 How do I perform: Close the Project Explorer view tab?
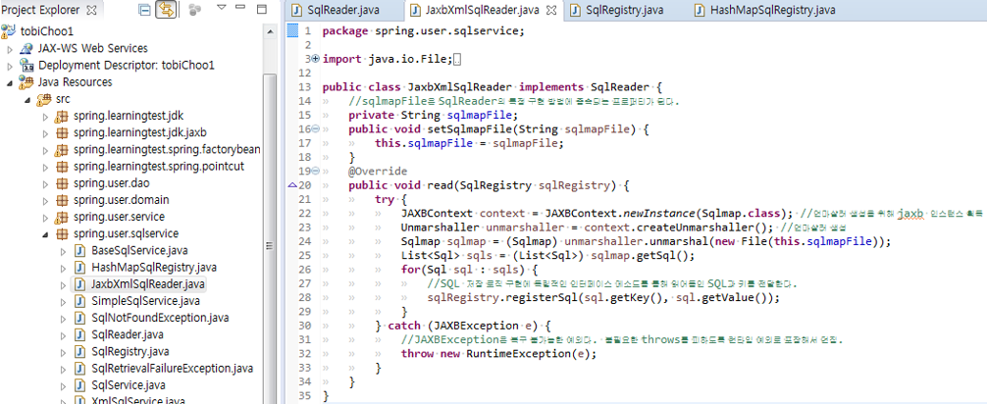click(90, 10)
